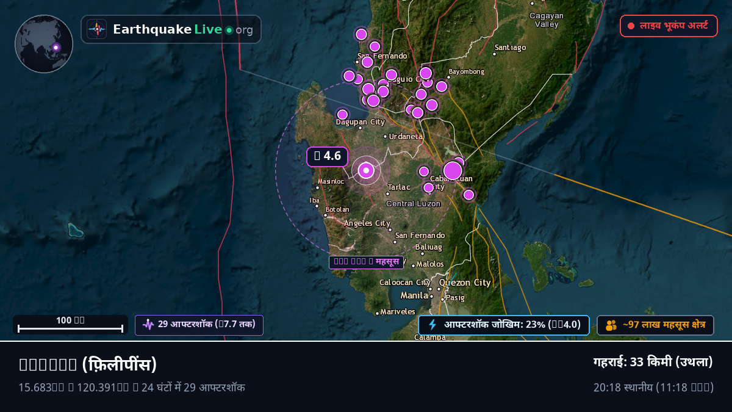732x412 pixels.
Task: Click the waveform icon in the aftershock badge
Action: point(148,325)
